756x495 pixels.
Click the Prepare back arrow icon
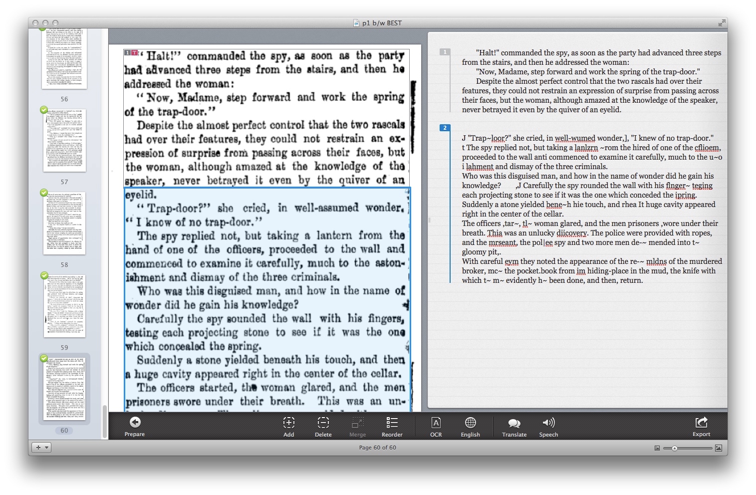(135, 423)
